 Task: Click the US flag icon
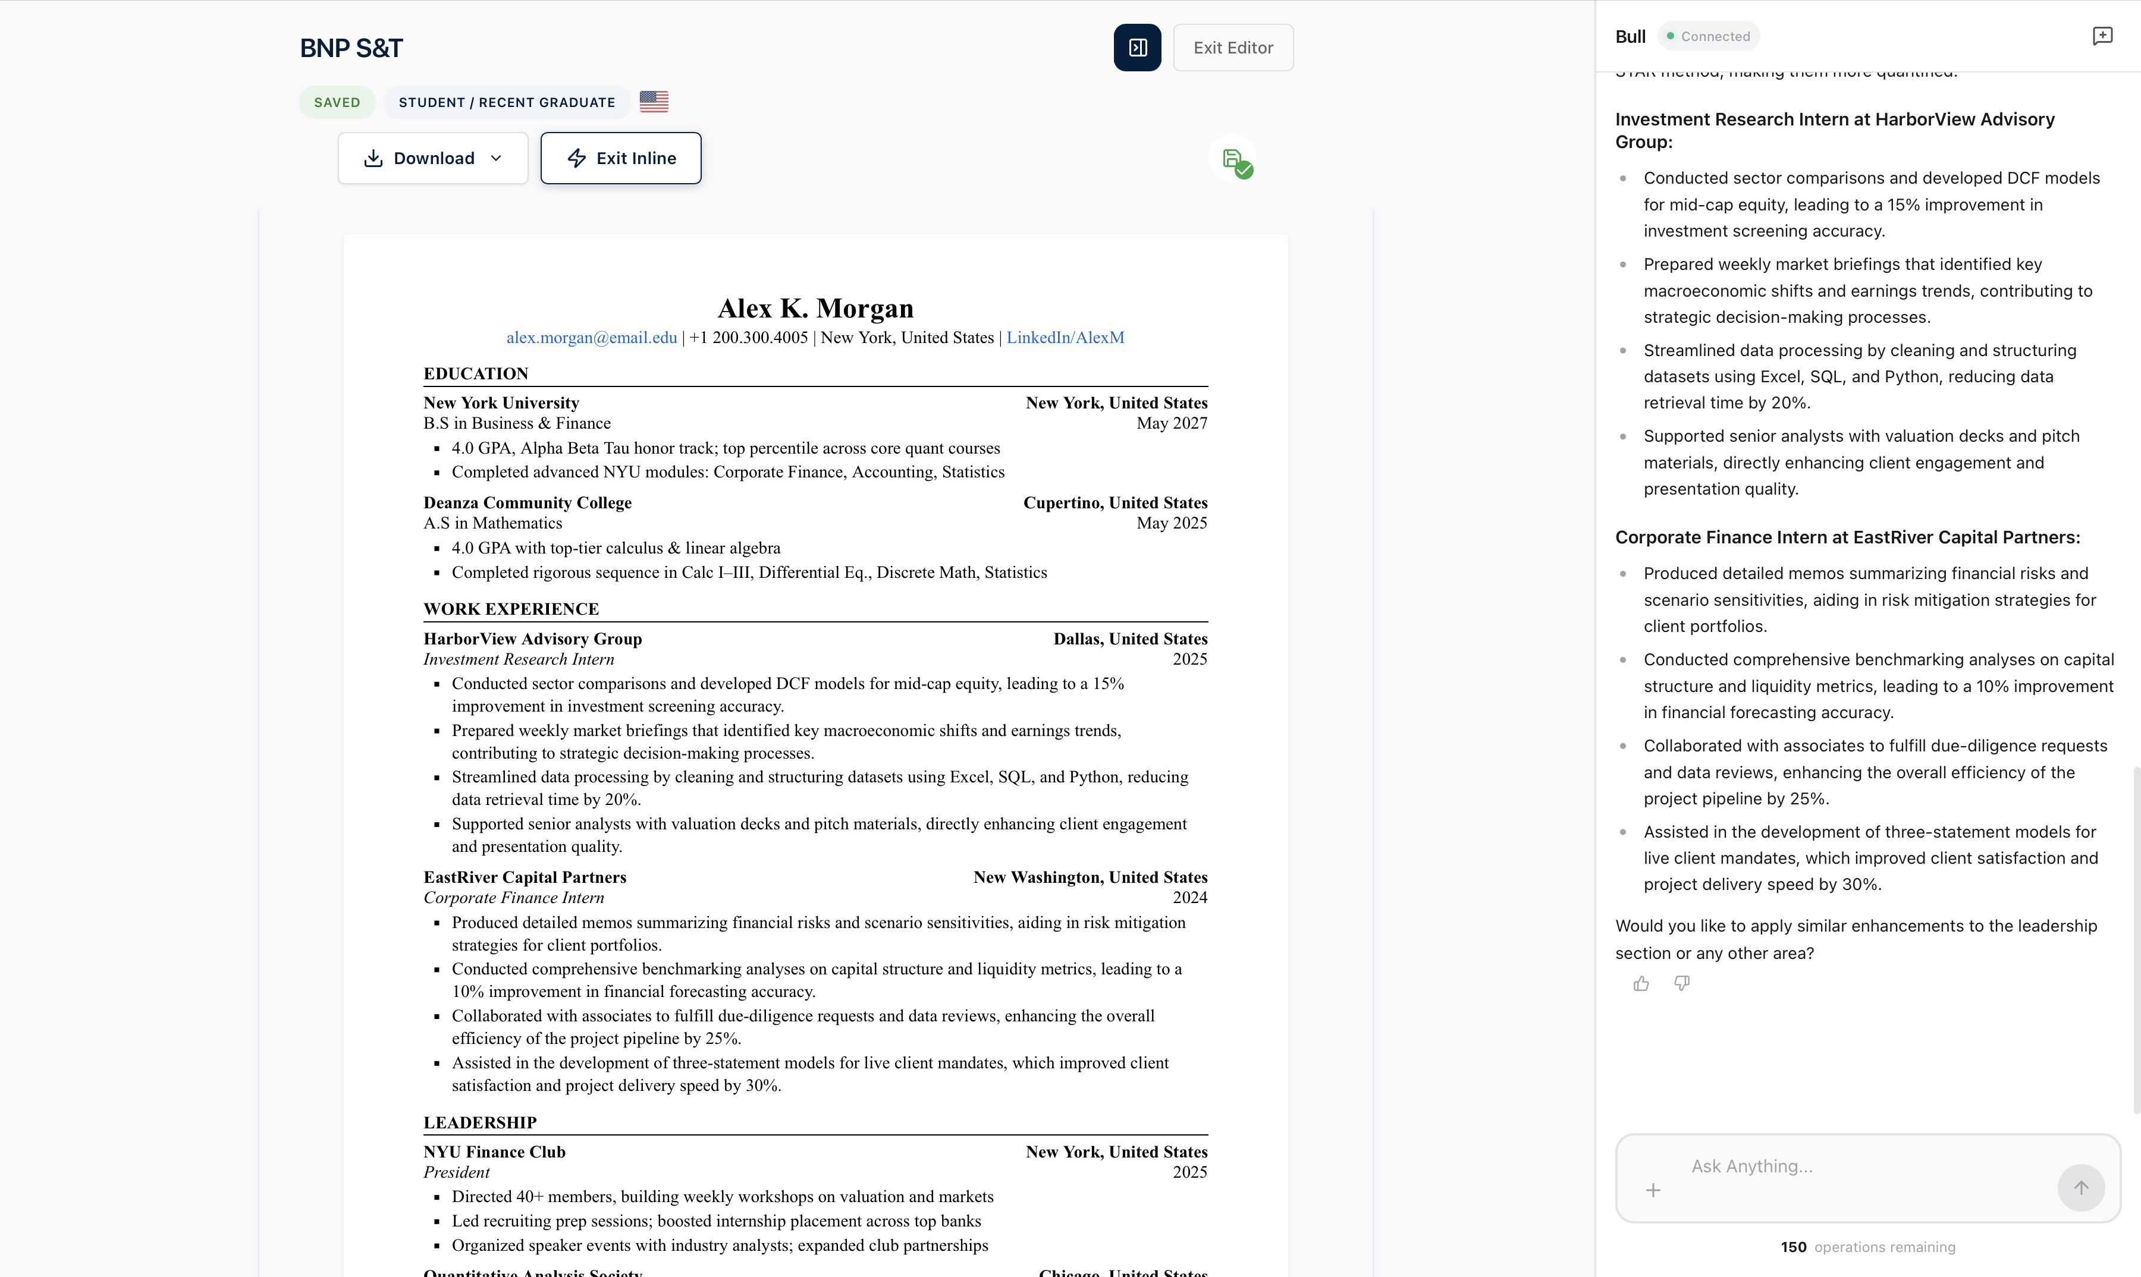coord(654,102)
